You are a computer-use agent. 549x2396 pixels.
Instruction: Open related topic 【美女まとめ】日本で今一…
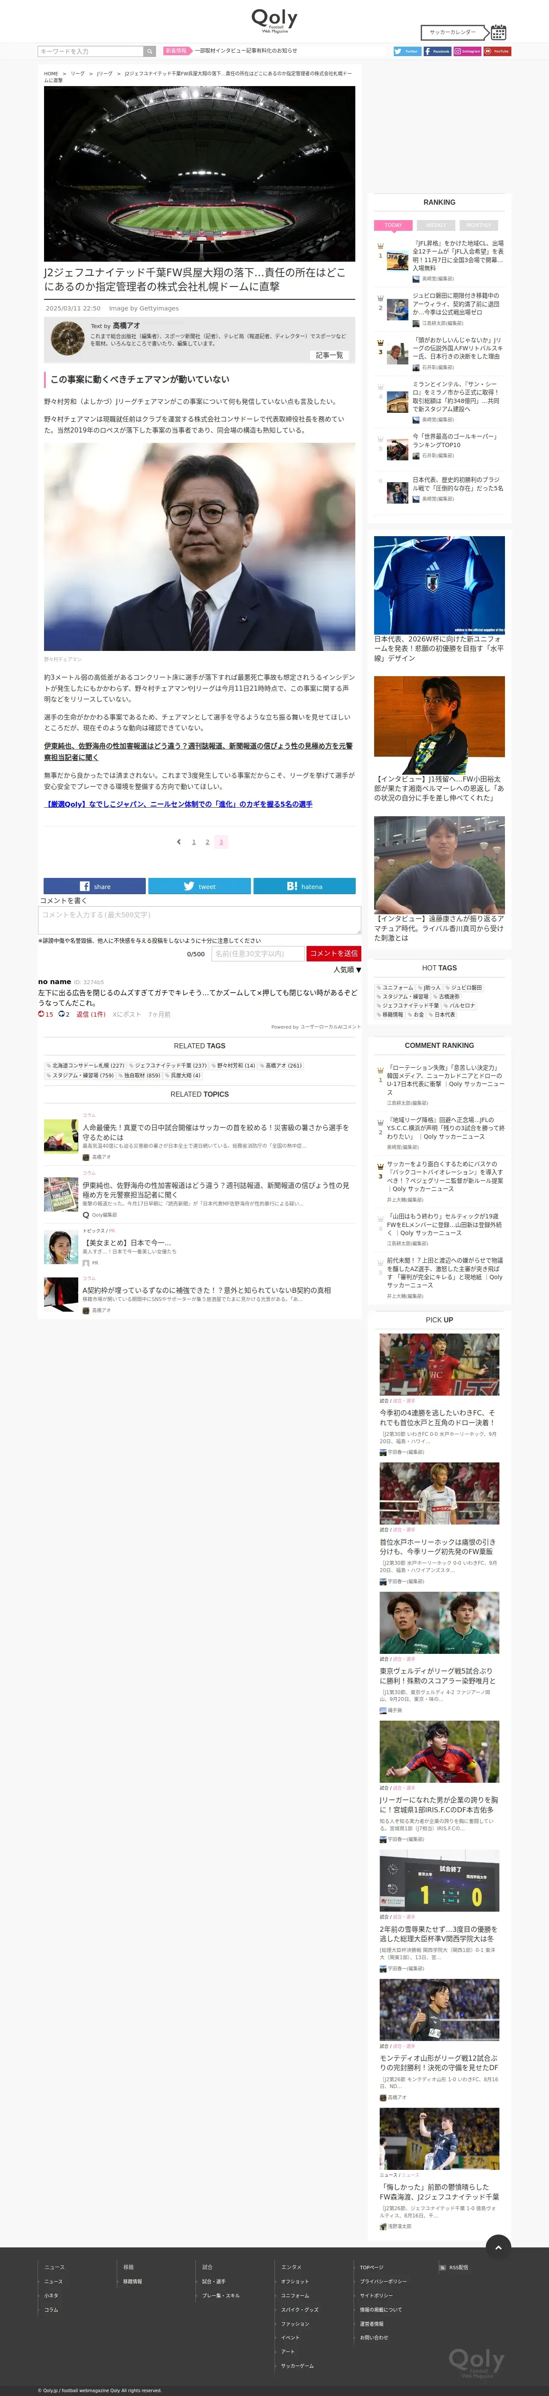coord(126,1243)
